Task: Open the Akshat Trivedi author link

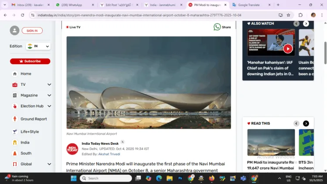Action: [109, 154]
